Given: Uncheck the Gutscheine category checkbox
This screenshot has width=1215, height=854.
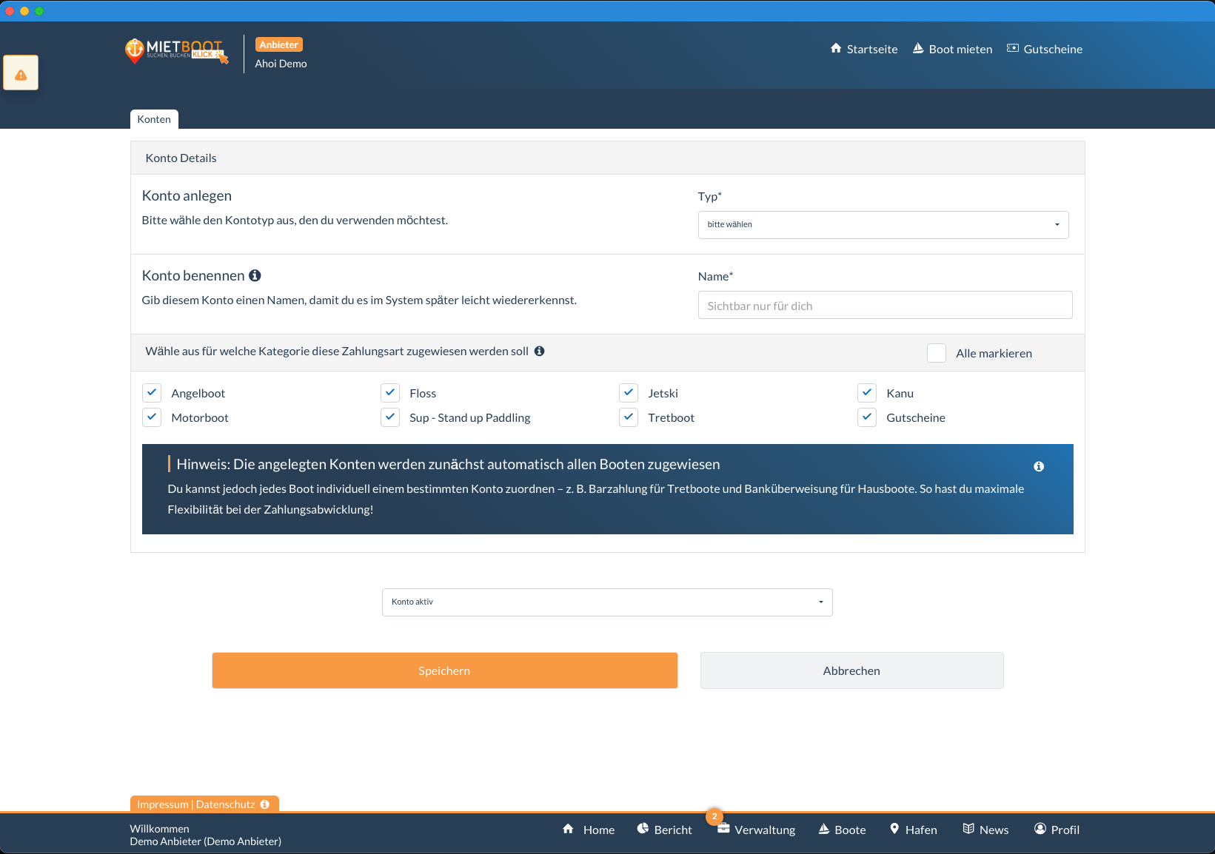Looking at the screenshot, I should (866, 417).
